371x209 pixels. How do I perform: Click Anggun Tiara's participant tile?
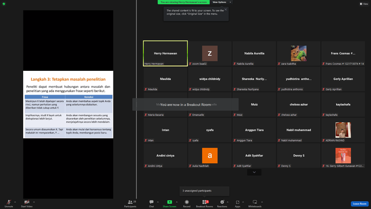click(x=254, y=130)
